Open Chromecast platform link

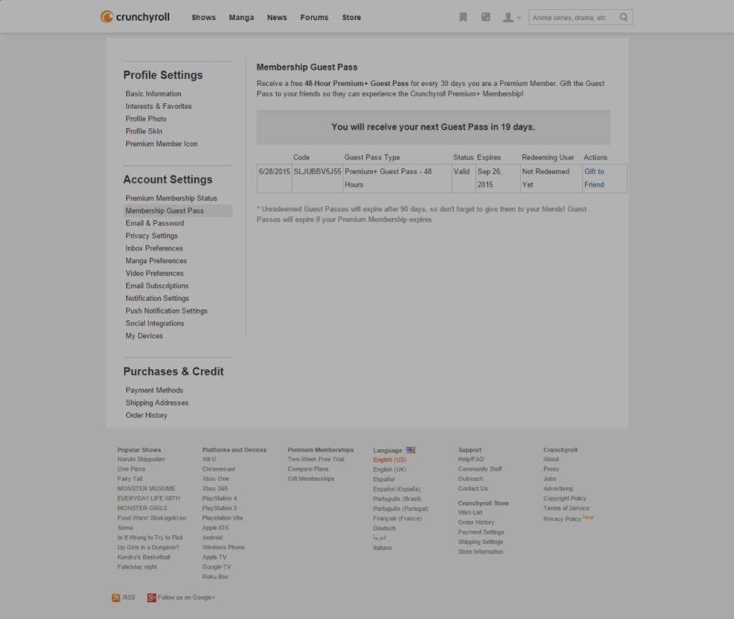pos(219,469)
